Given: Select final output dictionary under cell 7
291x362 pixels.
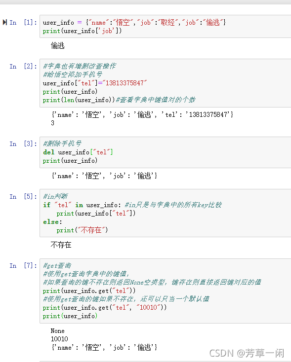Looking at the screenshot, I should [x=104, y=348].
